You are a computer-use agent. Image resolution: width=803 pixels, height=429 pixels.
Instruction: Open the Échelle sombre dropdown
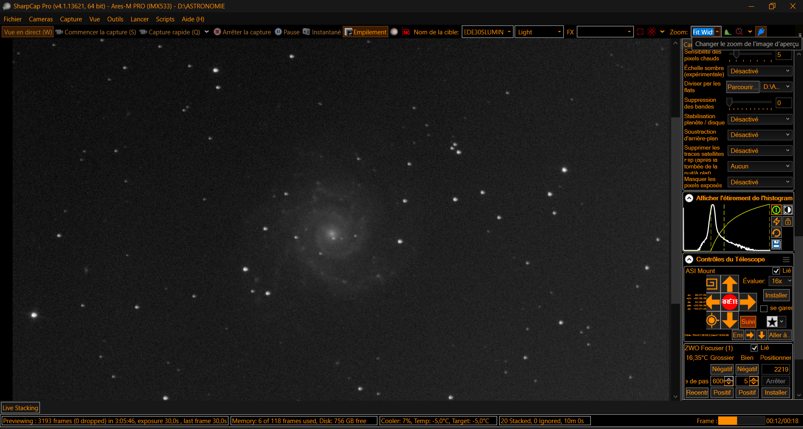[760, 71]
